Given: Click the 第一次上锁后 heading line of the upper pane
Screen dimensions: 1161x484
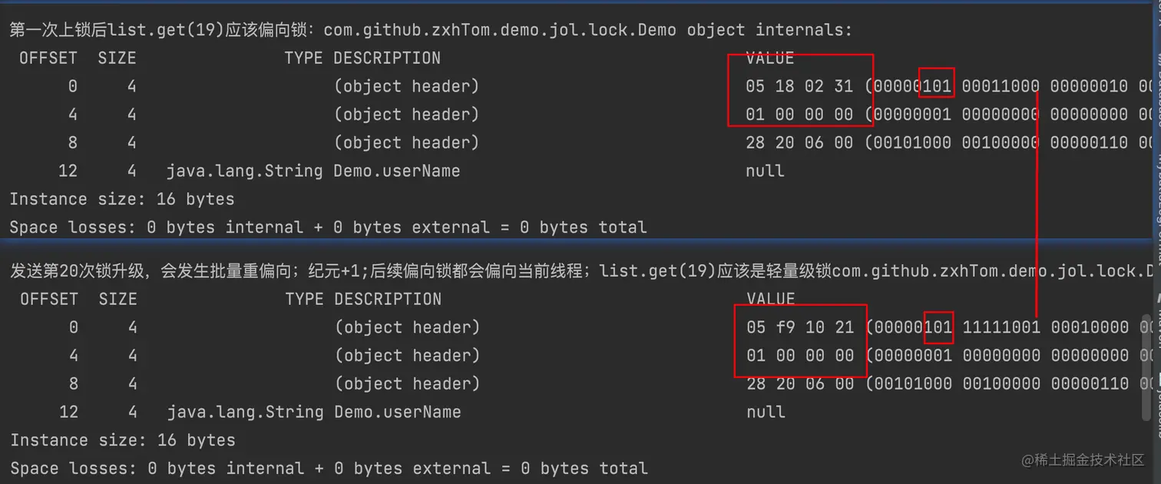Looking at the screenshot, I should (x=430, y=30).
